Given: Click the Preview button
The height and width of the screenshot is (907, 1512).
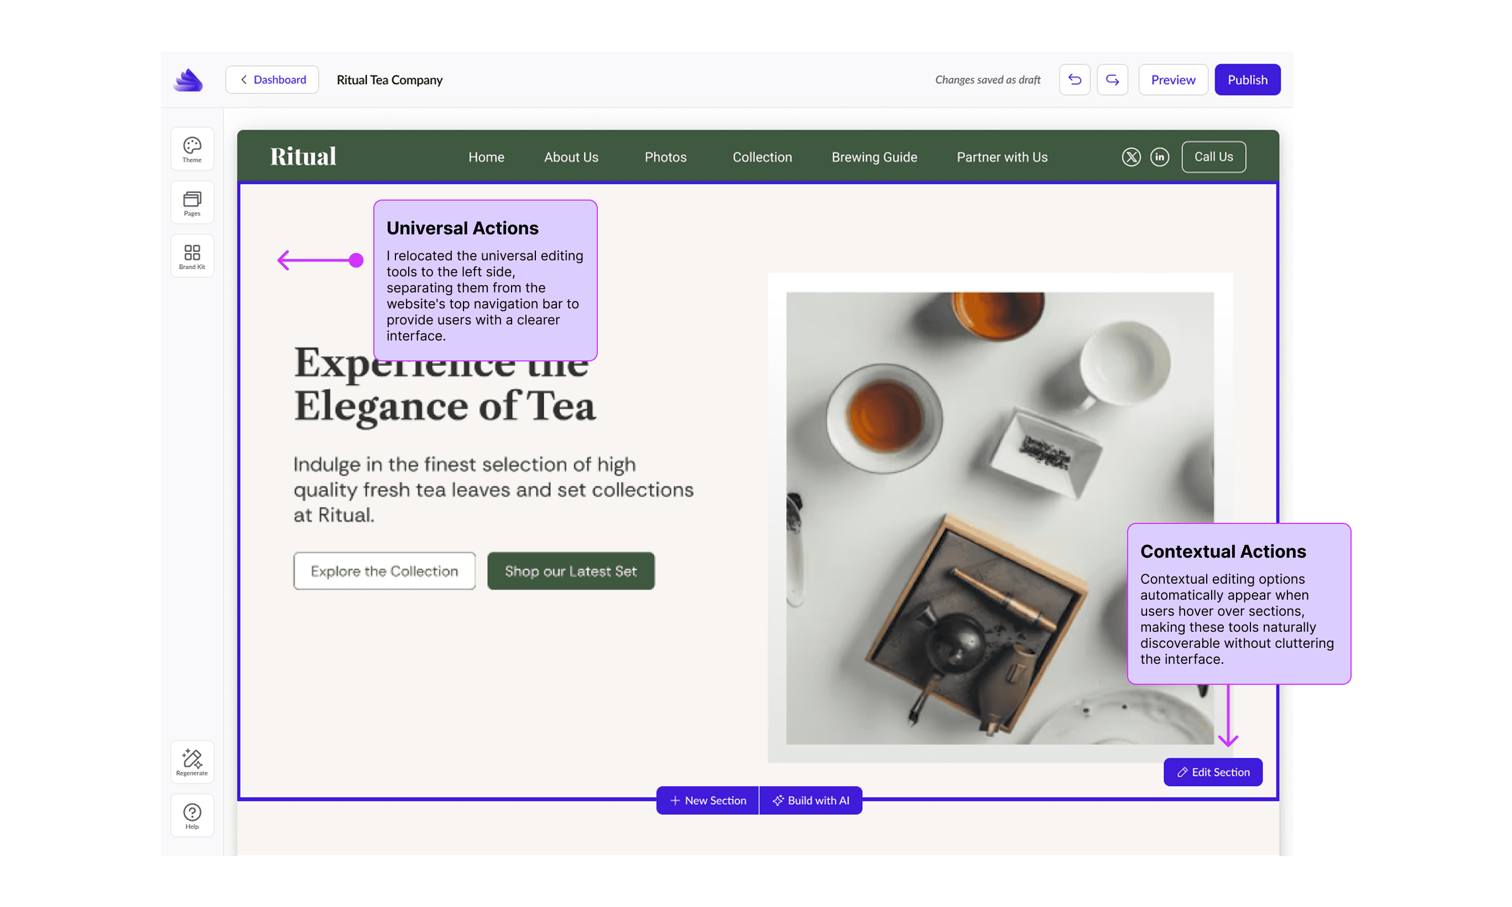Looking at the screenshot, I should pyautogui.click(x=1172, y=80).
